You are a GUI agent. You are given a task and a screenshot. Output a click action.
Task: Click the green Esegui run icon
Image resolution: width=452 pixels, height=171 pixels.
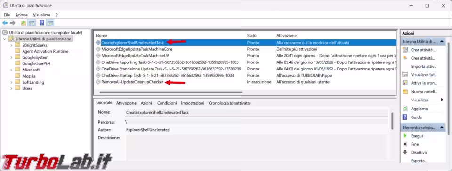coord(405,136)
